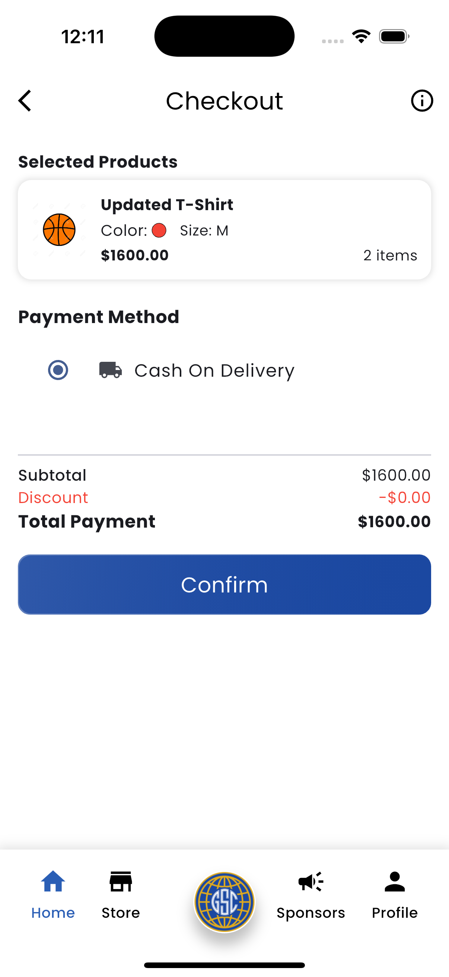Open the info icon in header
Screen dimensions: 449x977
422,101
